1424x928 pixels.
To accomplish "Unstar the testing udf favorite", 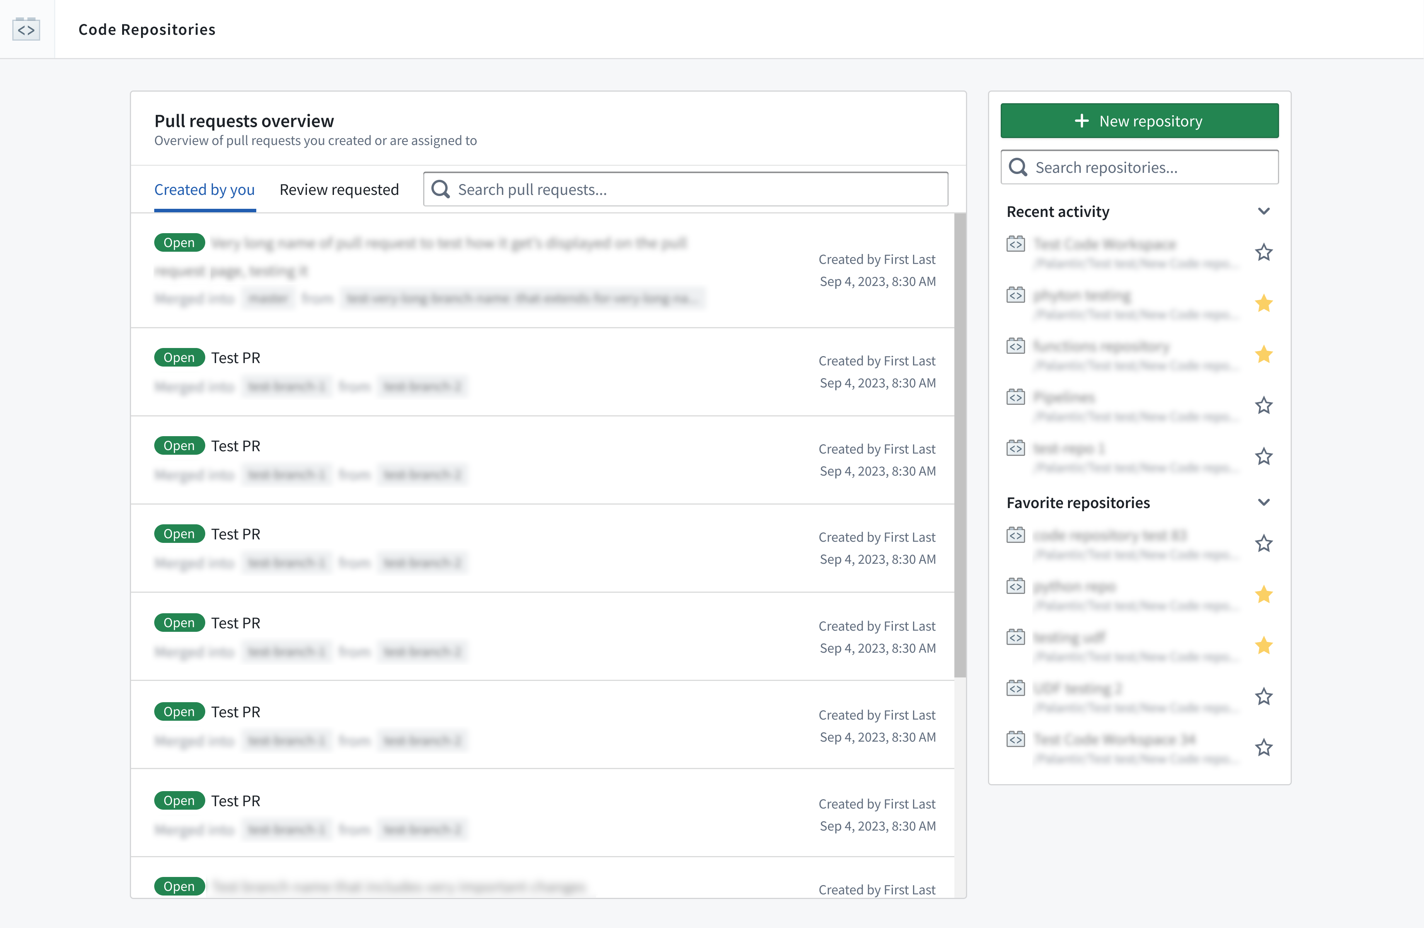I will tap(1264, 645).
